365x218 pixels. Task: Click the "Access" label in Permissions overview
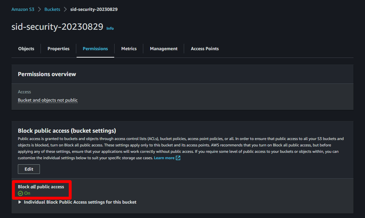coord(25,92)
